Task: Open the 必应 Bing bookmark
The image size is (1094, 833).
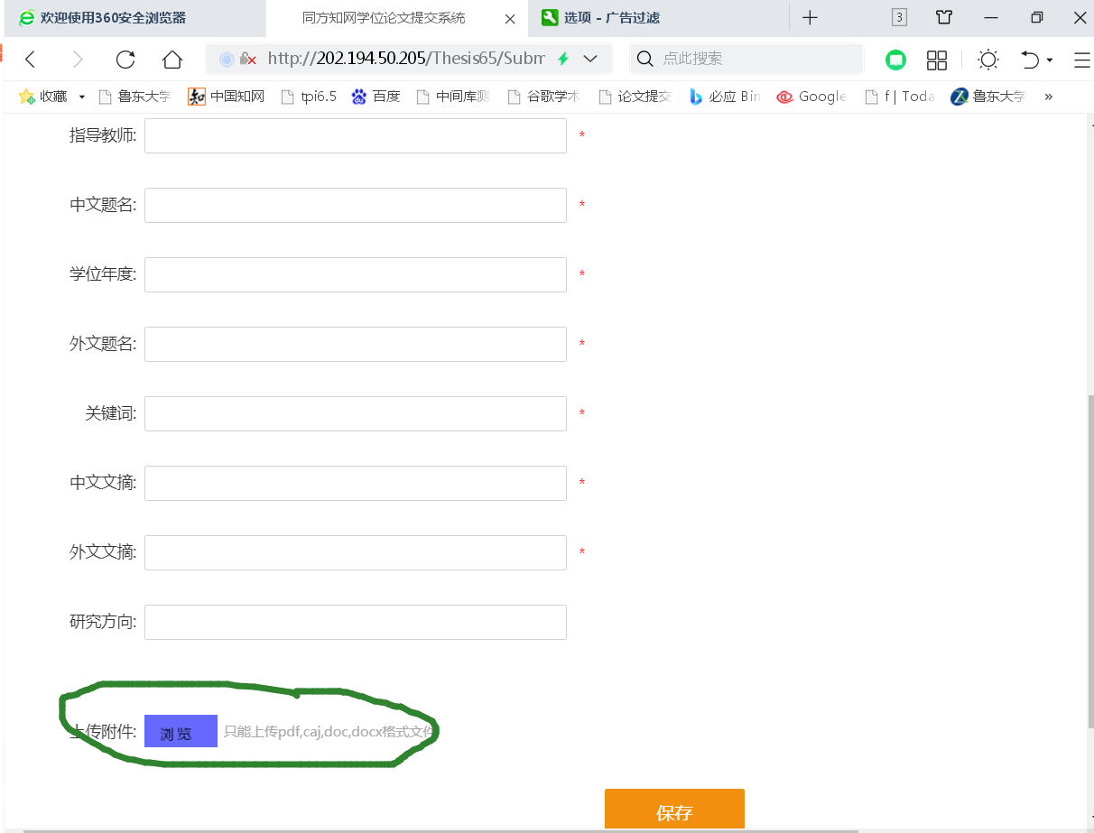Action: [x=724, y=97]
